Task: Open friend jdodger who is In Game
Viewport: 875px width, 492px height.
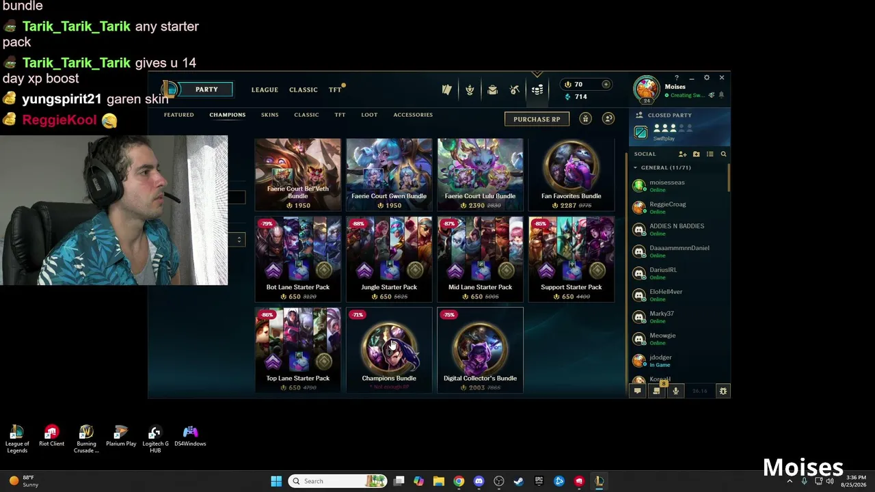Action: (678, 360)
